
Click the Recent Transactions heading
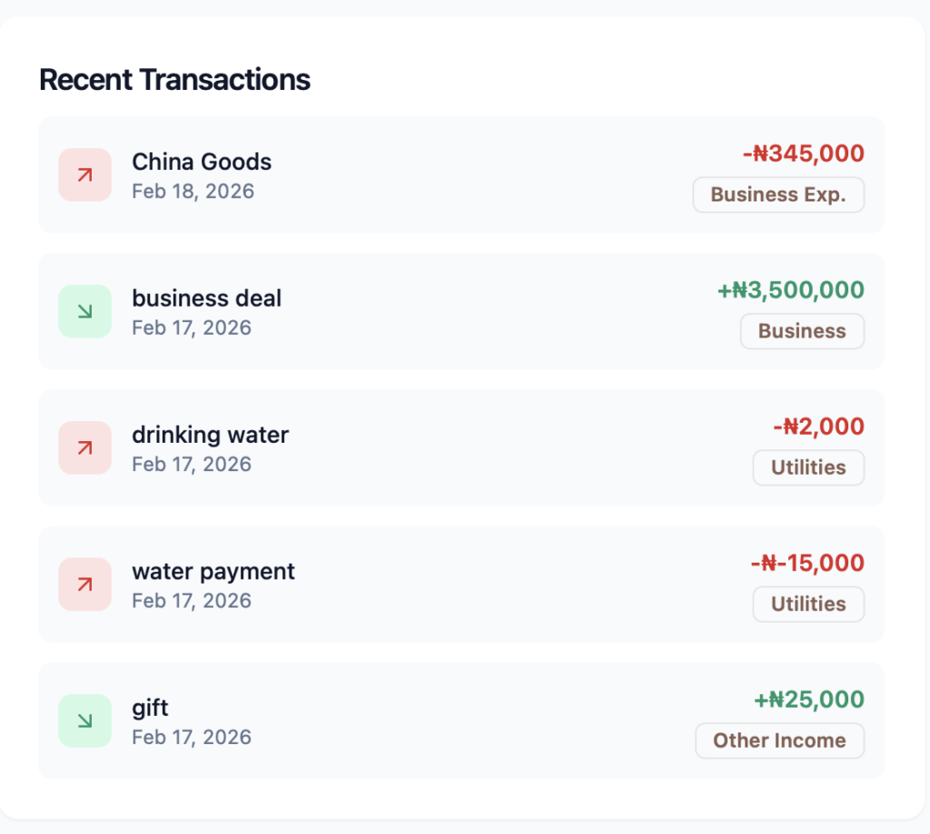click(174, 80)
